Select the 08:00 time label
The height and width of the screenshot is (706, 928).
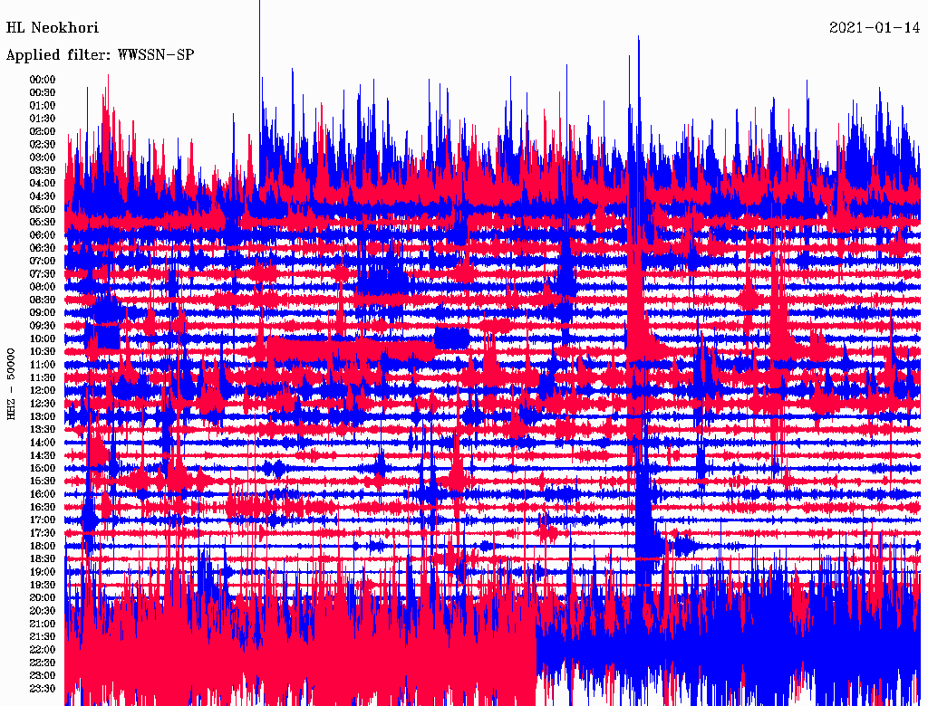(42, 287)
